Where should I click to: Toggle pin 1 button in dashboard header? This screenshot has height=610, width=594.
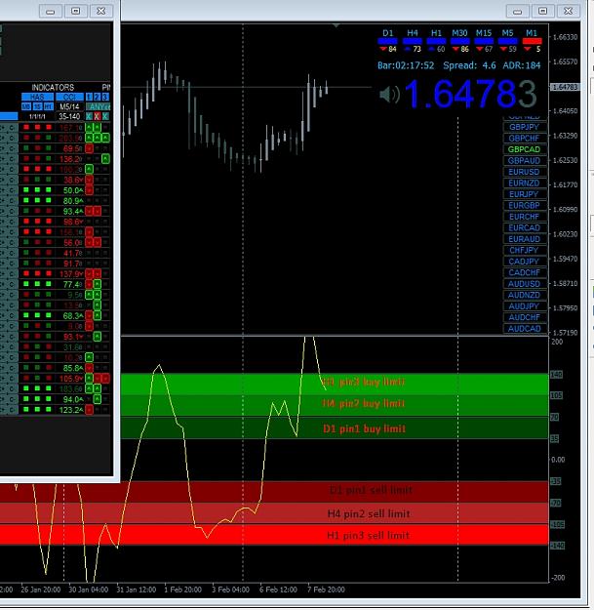click(x=89, y=97)
